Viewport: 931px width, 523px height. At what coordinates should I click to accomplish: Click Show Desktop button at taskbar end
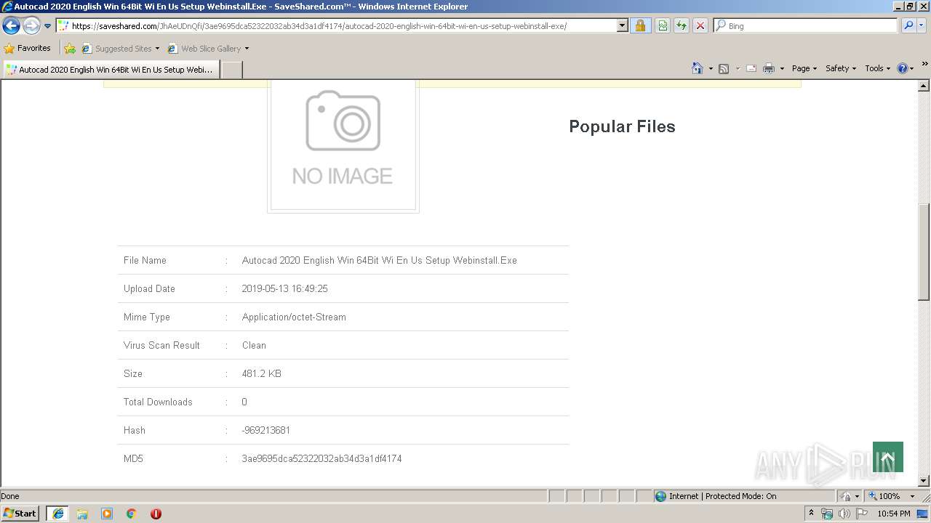(923, 514)
